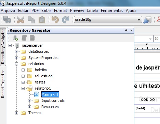
Task: Select the relatorios tree item
Action: click(x=36, y=64)
